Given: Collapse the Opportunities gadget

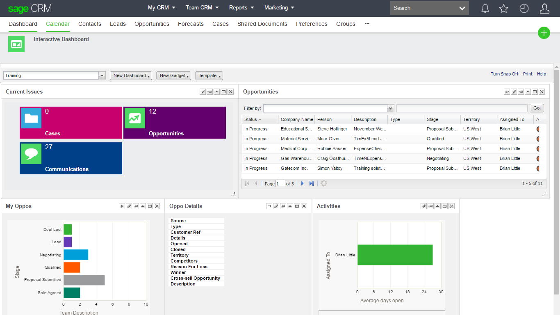Looking at the screenshot, I should 528,91.
